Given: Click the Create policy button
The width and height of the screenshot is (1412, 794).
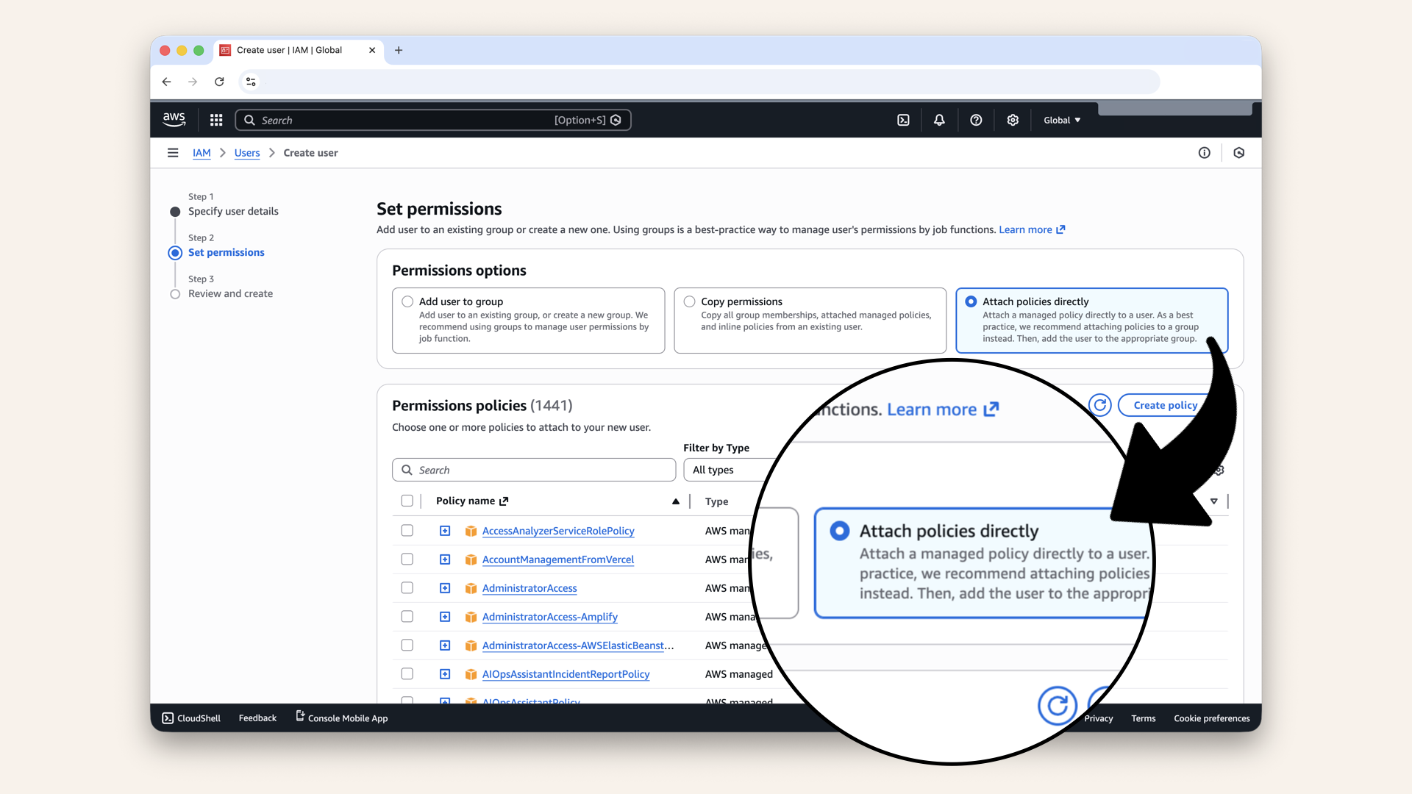Looking at the screenshot, I should point(1164,404).
